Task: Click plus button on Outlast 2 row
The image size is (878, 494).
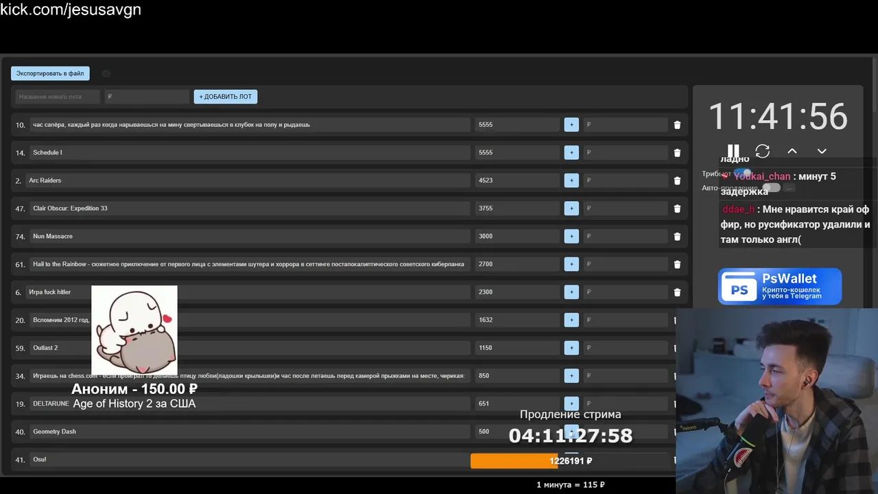Action: tap(571, 348)
